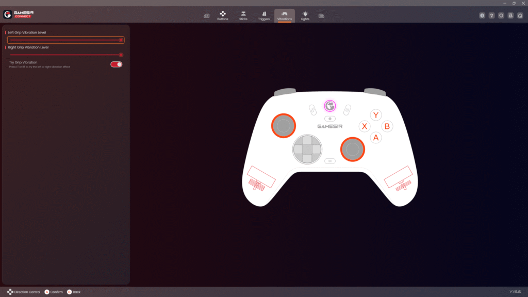528x297 pixels.
Task: Click the glowing home button on controller
Action: [330, 106]
